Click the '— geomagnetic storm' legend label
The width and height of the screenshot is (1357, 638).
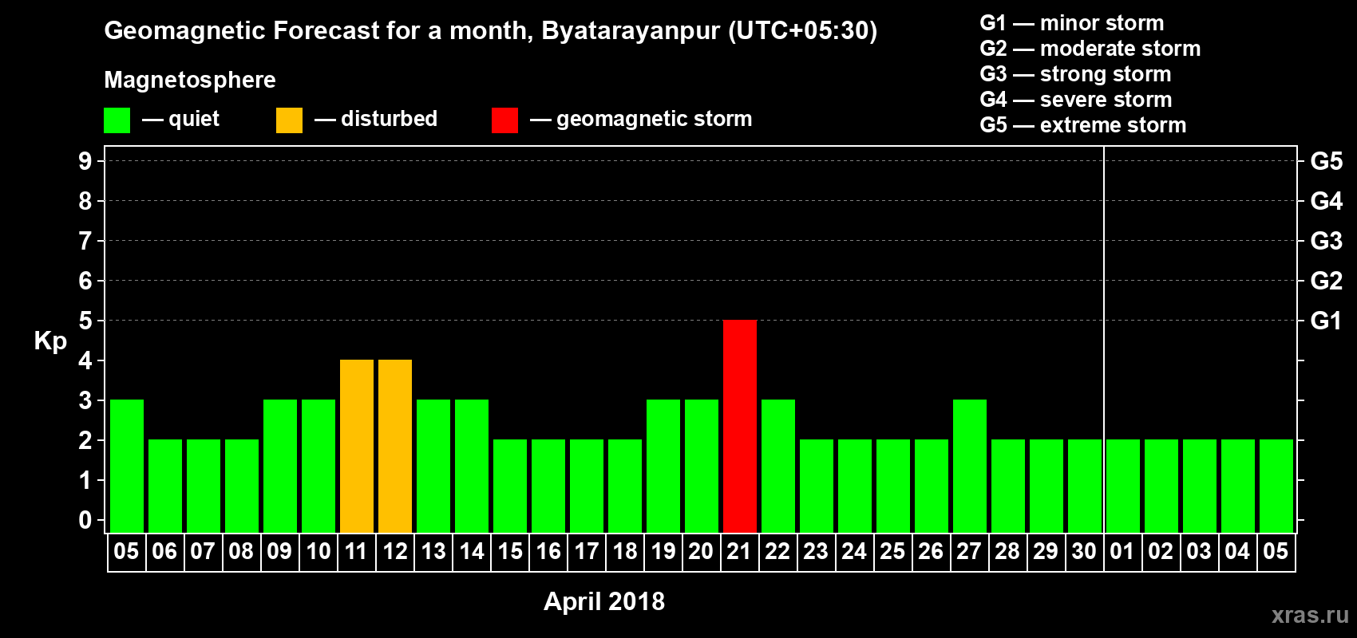coord(641,120)
